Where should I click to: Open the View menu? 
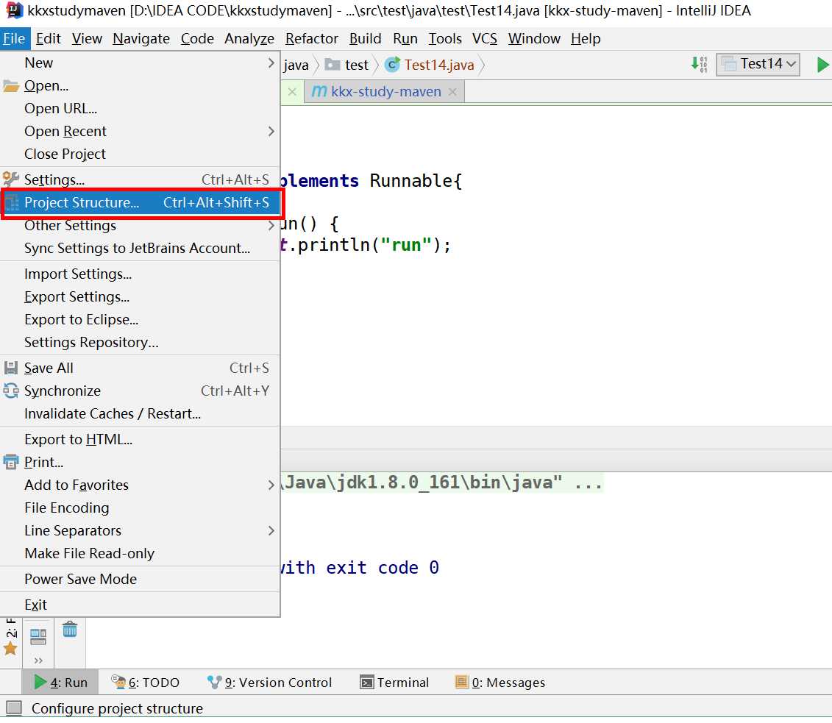coord(87,39)
